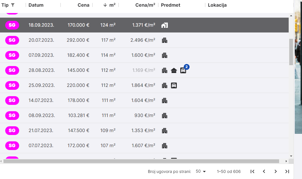Click the SG badge in the 21.07.2023 row
The width and height of the screenshot is (302, 179).
click(12, 131)
